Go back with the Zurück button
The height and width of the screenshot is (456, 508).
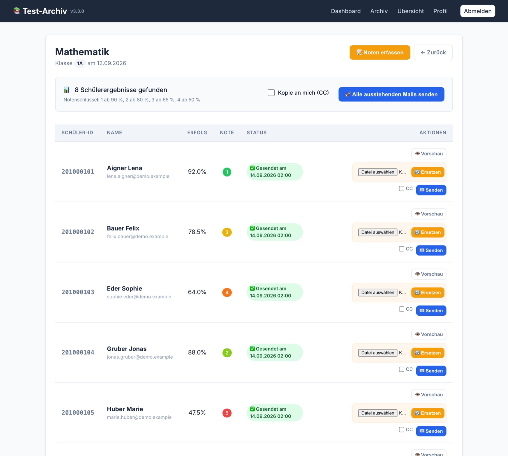433,53
